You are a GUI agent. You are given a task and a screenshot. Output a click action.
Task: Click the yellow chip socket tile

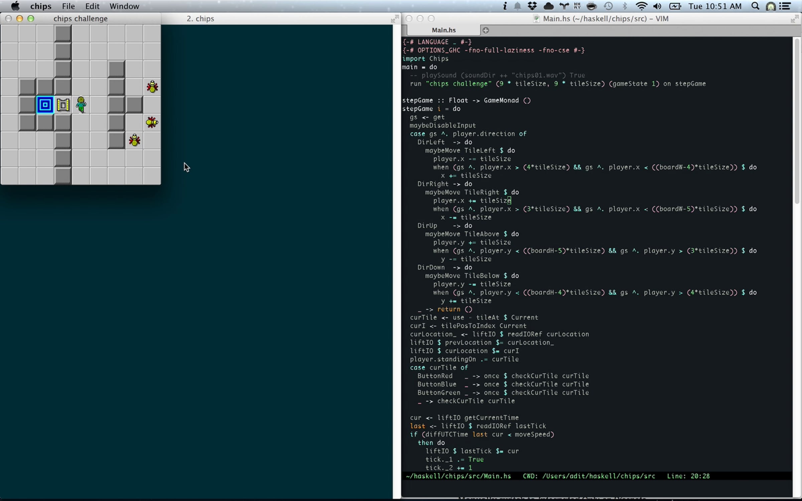(63, 105)
